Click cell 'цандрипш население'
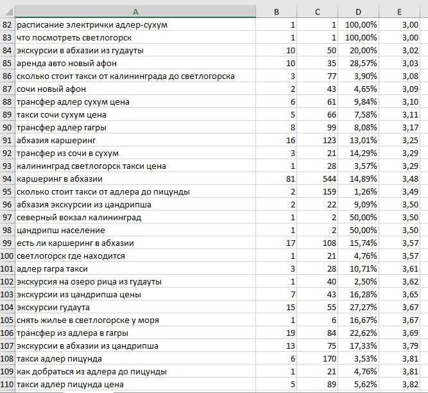Screen dimensions: 428x393 point(135,230)
